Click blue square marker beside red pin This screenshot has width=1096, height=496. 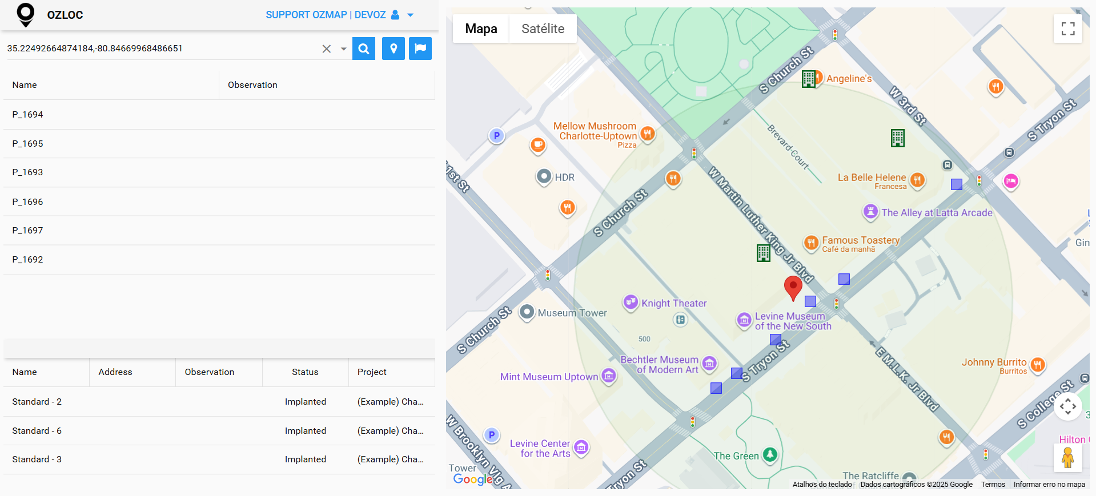click(x=810, y=301)
